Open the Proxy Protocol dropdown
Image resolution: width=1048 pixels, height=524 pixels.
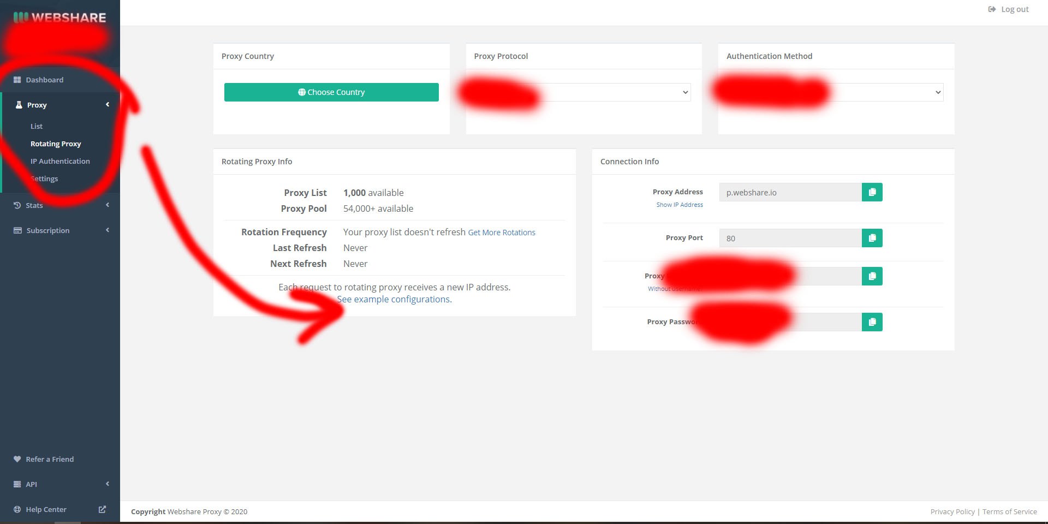coord(583,92)
